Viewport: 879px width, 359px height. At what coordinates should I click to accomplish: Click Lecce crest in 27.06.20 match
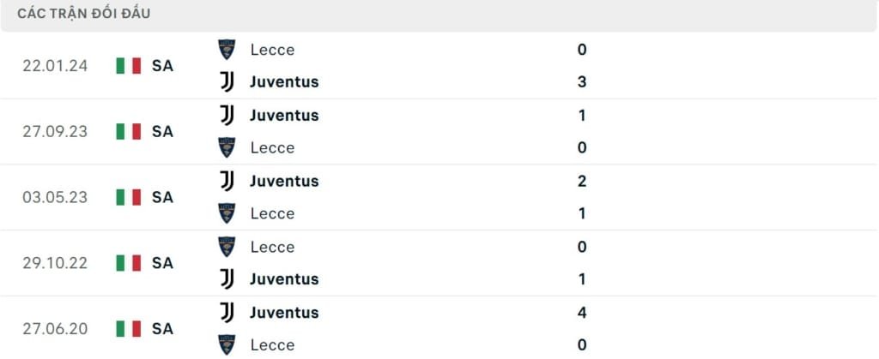(x=227, y=344)
